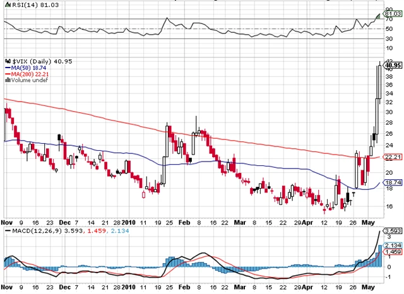This screenshot has height=294, width=404.
Task: Click the blue 18.74 tag on right axis
Action: coord(393,182)
